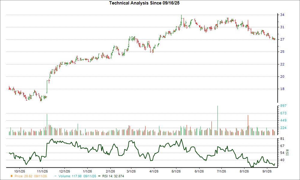Click the vertical 'RSI' axis title
The height and width of the screenshot is (180, 300).
287,152
